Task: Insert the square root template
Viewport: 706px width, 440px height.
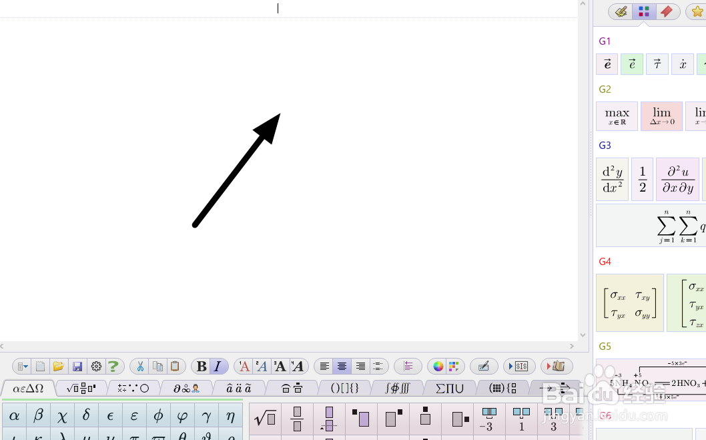Action: click(265, 419)
